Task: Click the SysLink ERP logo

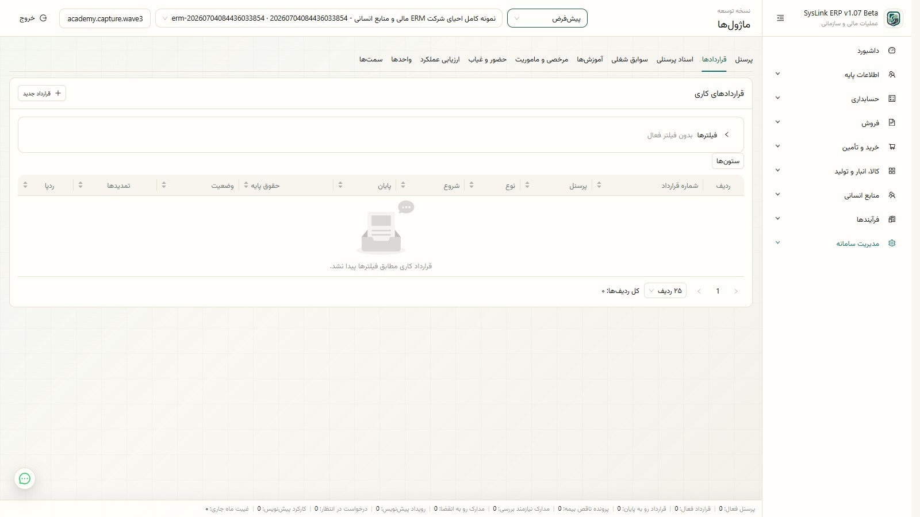Action: [894, 18]
